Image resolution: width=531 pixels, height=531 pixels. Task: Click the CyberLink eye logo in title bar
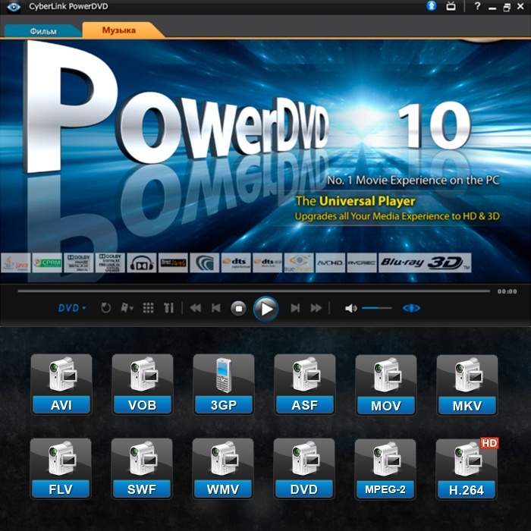point(14,6)
